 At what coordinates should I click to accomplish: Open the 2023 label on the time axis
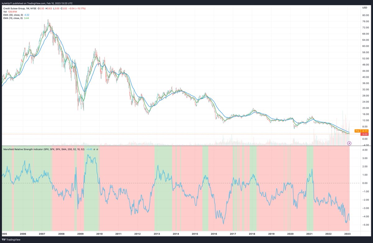(x=347, y=234)
